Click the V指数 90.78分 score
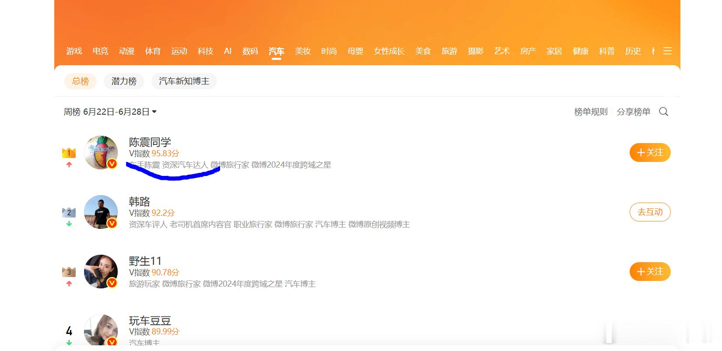Viewport: 722px width, 351px height. [154, 273]
